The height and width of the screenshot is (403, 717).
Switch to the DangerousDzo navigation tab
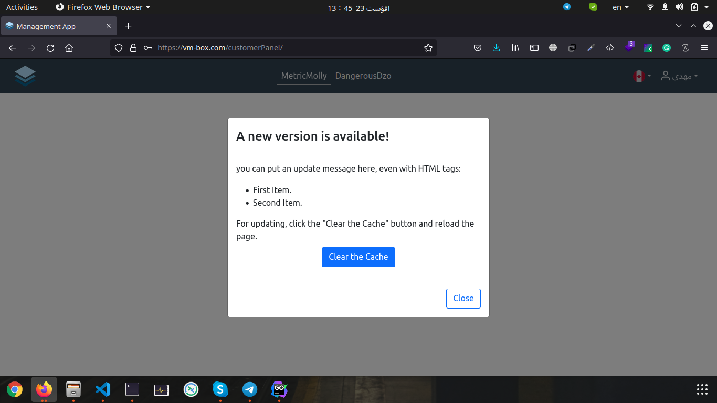pyautogui.click(x=363, y=76)
